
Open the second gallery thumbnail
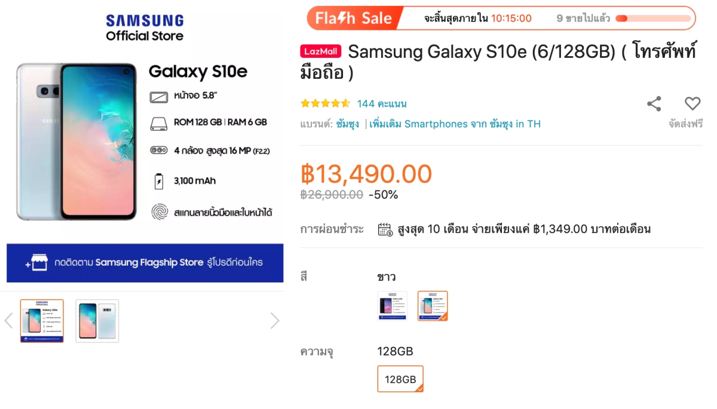click(x=97, y=321)
